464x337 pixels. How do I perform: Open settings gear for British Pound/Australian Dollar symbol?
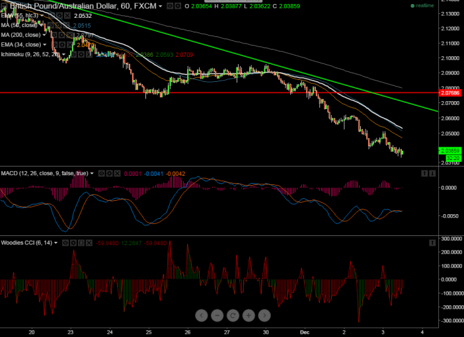click(178, 6)
